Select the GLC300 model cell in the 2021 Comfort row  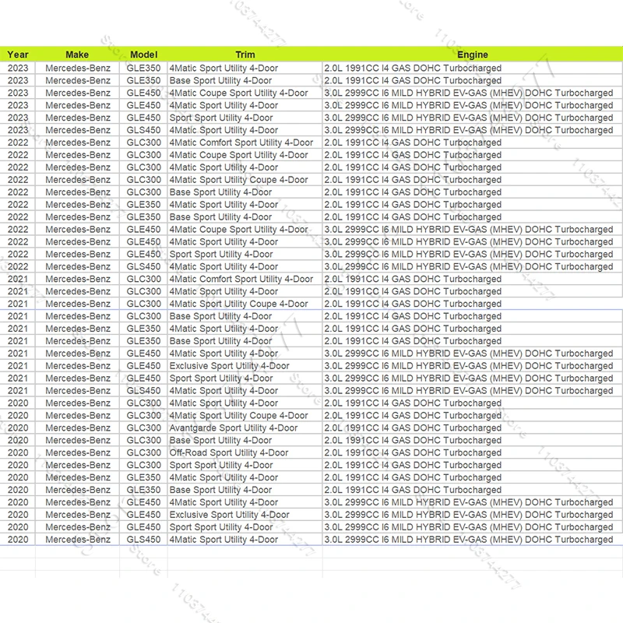[x=143, y=279]
